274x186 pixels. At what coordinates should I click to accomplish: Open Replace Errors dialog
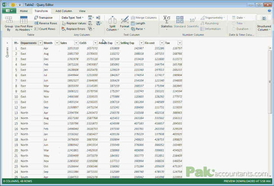pos(73,29)
